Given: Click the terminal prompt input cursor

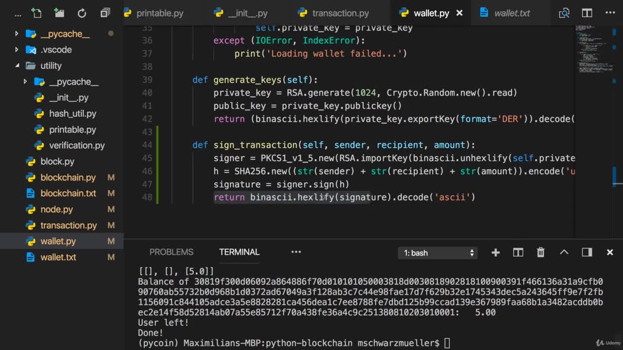Looking at the screenshot, I should click(x=447, y=343).
